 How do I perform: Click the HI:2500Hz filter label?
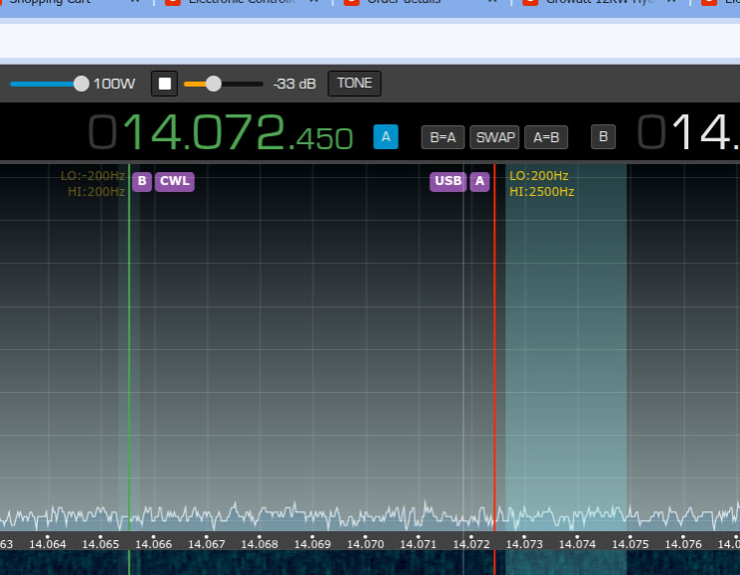point(542,192)
